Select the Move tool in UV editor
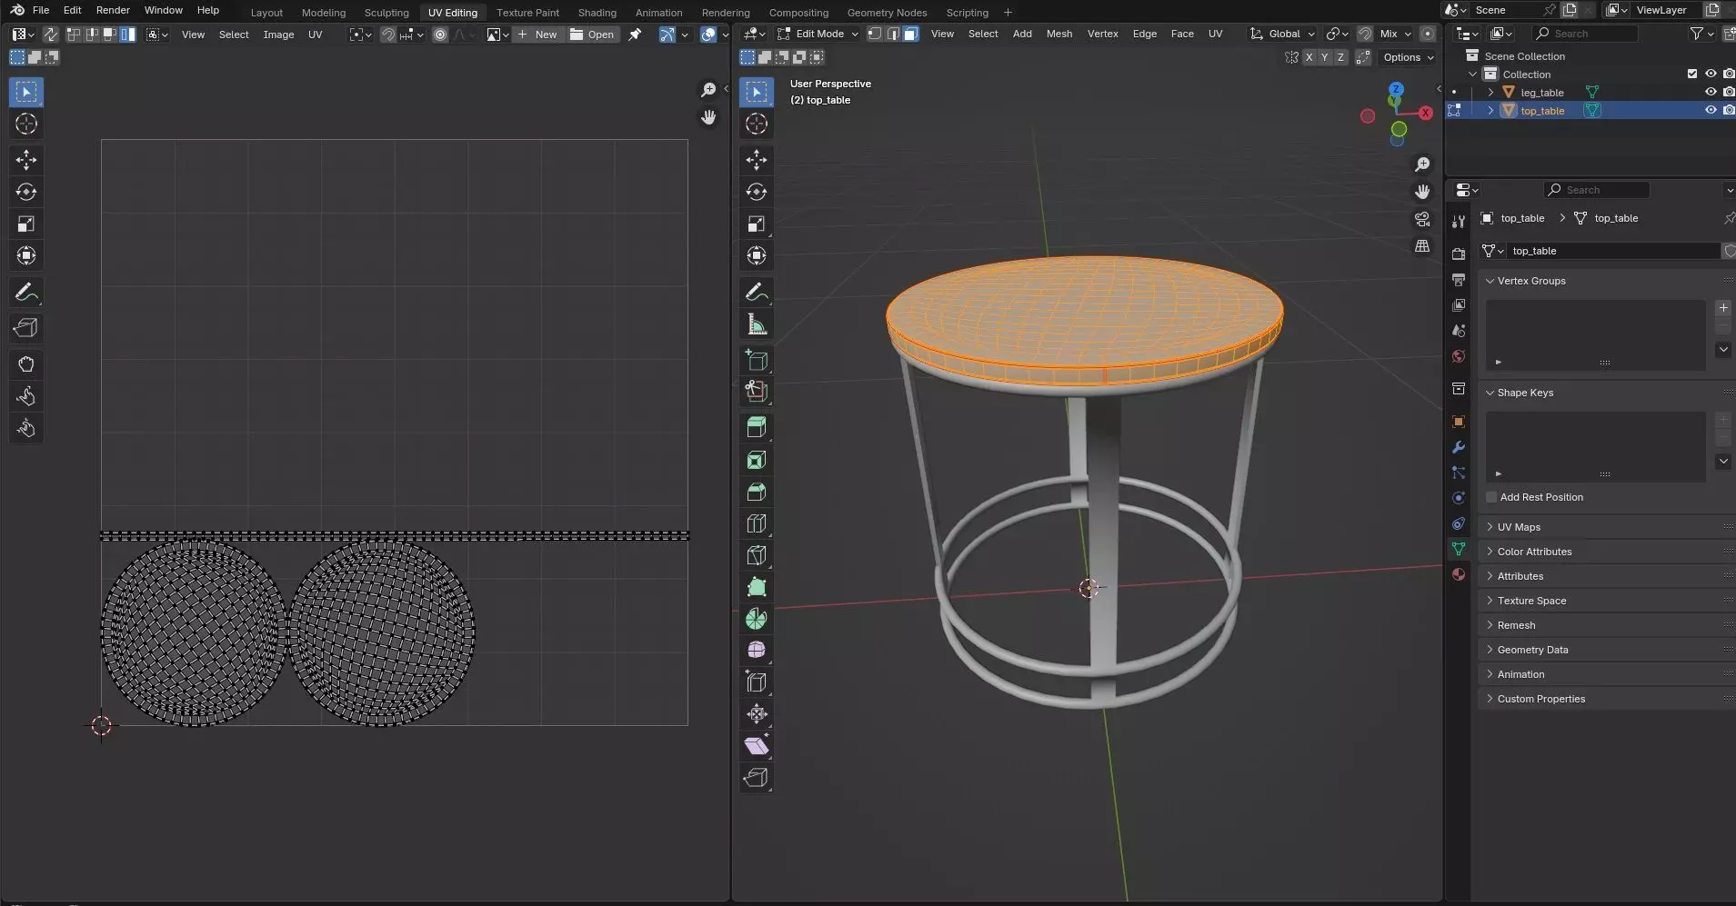This screenshot has height=906, width=1736. coord(26,160)
